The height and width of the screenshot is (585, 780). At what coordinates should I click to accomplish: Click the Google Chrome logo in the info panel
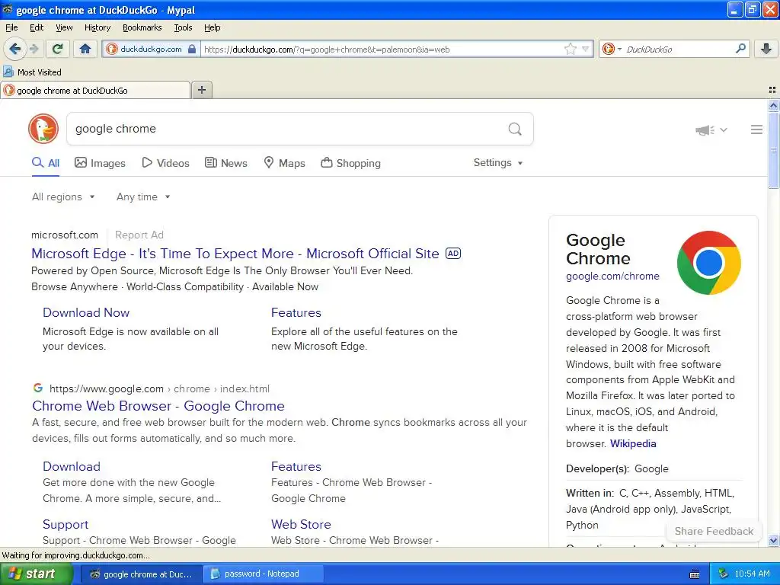pos(709,262)
